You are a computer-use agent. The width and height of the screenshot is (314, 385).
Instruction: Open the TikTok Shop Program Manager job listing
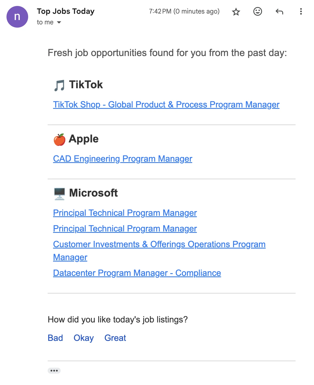pyautogui.click(x=166, y=105)
